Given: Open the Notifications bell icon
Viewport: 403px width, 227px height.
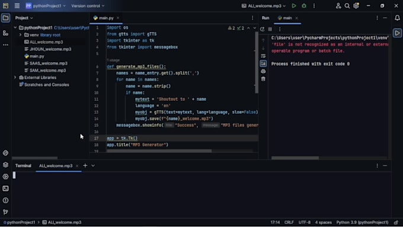Looking at the screenshot, I should [x=397, y=18].
